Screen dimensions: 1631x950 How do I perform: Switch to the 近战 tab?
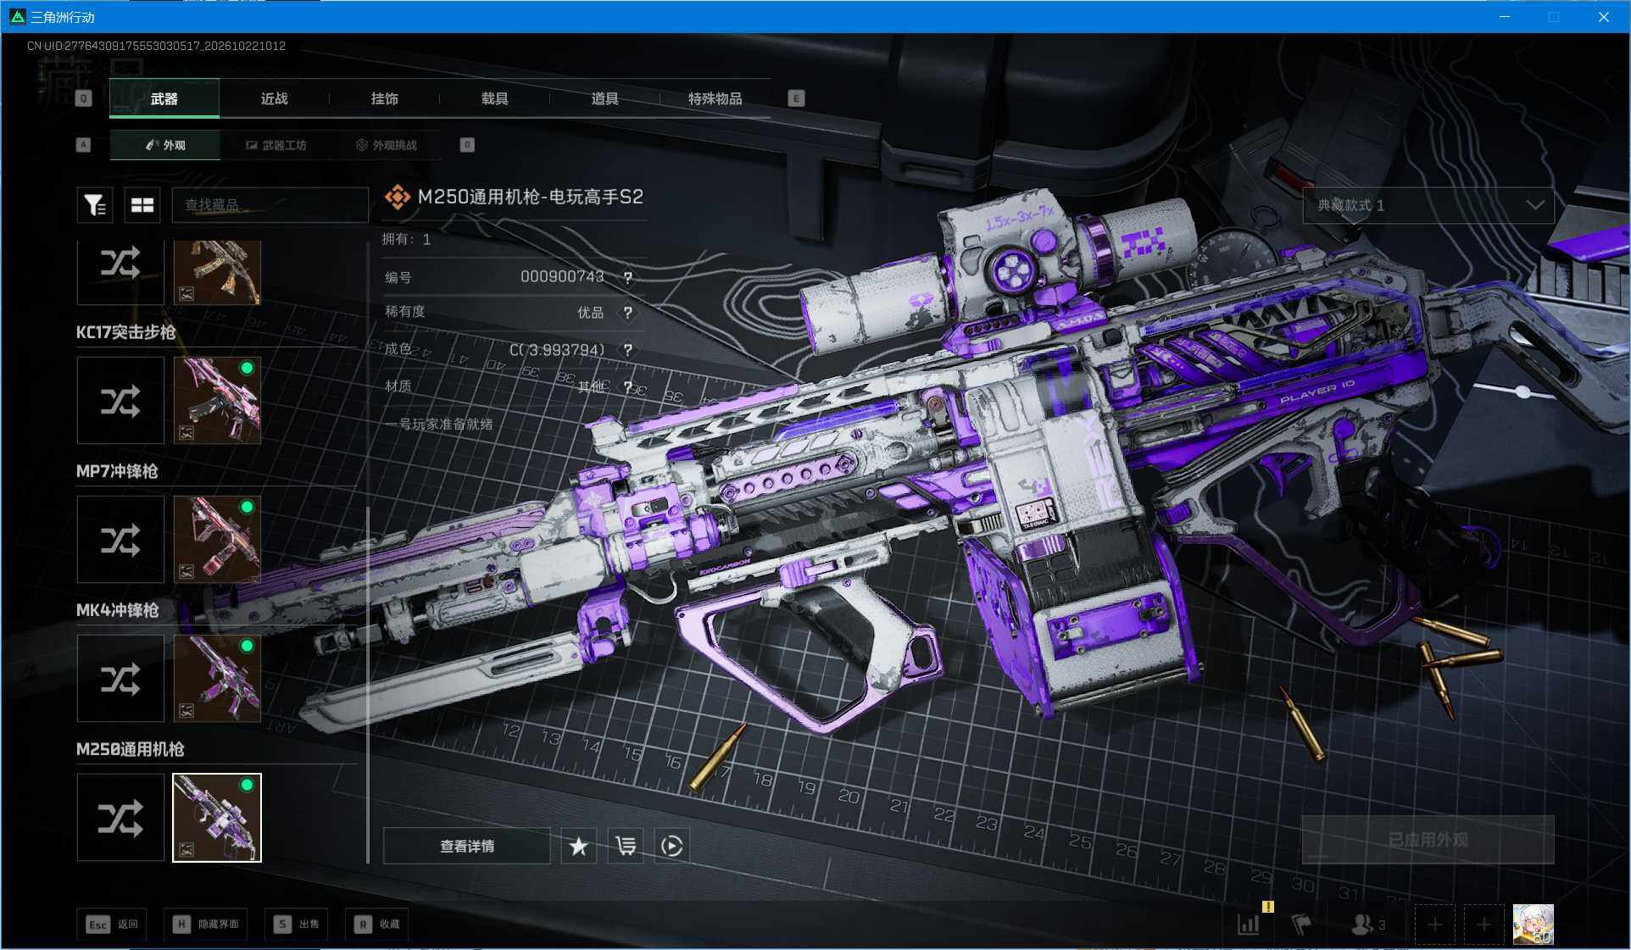click(x=274, y=98)
